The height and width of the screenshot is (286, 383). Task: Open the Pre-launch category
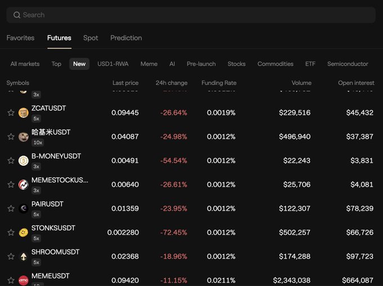pyautogui.click(x=201, y=64)
